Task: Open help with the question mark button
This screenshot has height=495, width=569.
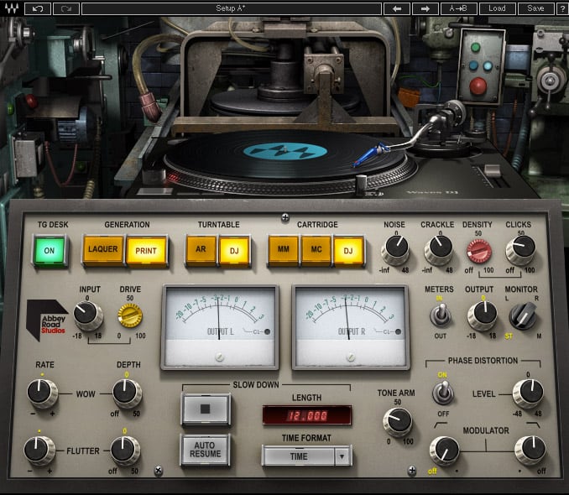Action: (562, 8)
